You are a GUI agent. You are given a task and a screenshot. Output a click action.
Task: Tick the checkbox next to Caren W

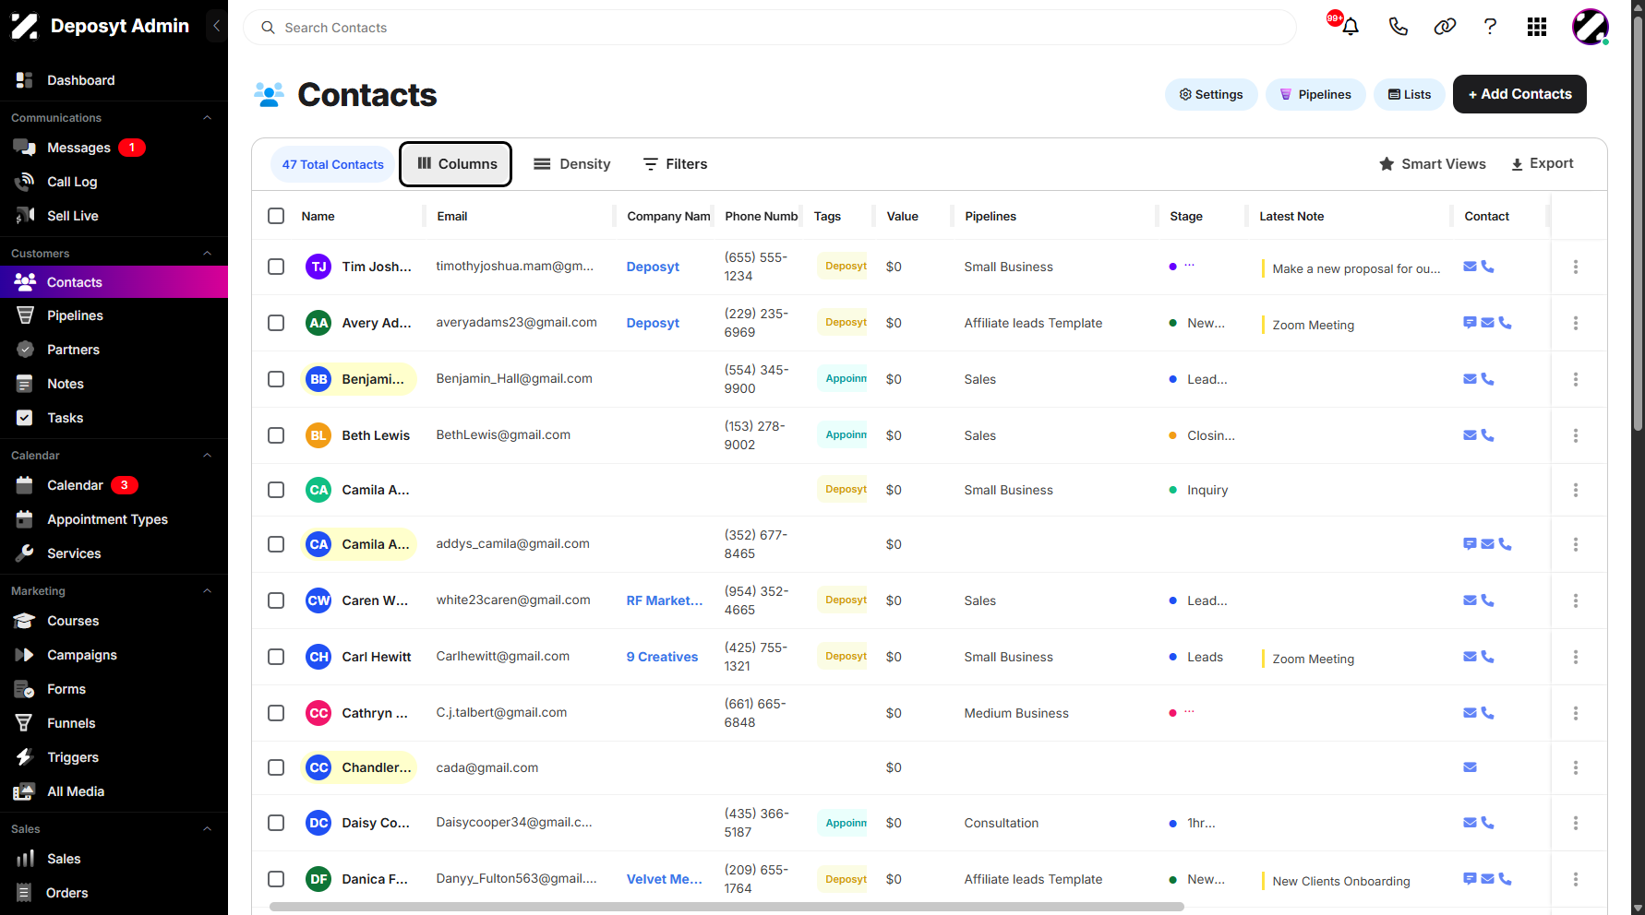click(x=276, y=600)
